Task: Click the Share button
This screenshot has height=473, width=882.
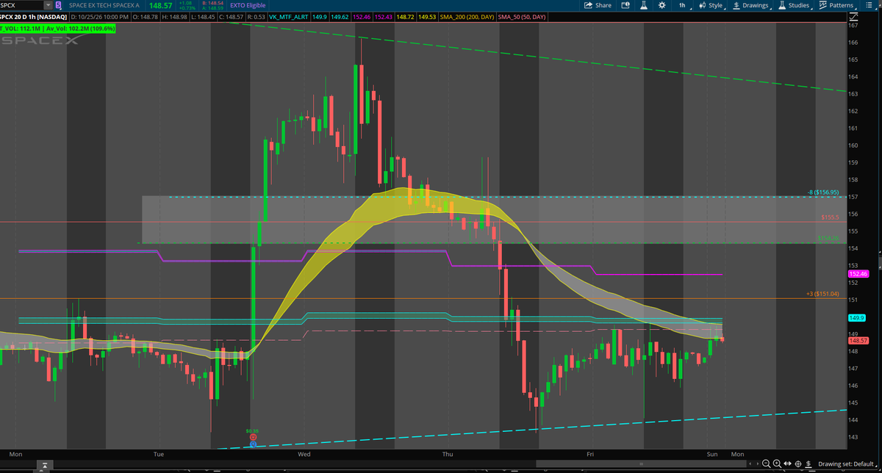Action: point(598,5)
